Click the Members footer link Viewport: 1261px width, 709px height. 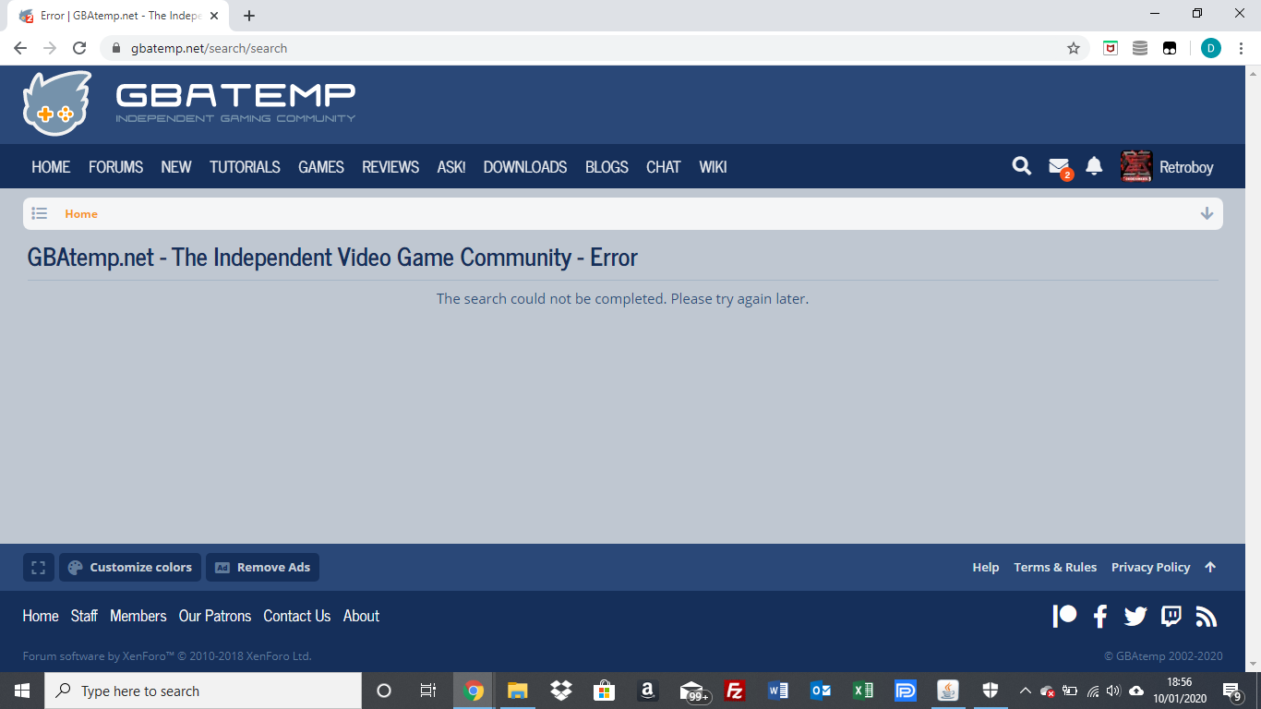point(138,616)
